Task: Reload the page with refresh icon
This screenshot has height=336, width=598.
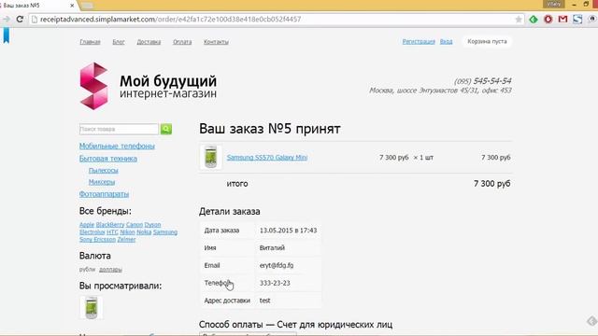Action: click(x=20, y=19)
